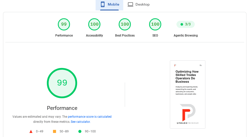This screenshot has width=249, height=137.
Task: Open the Upwardpreneur page screenshot thumbnail
Action: 188,94
